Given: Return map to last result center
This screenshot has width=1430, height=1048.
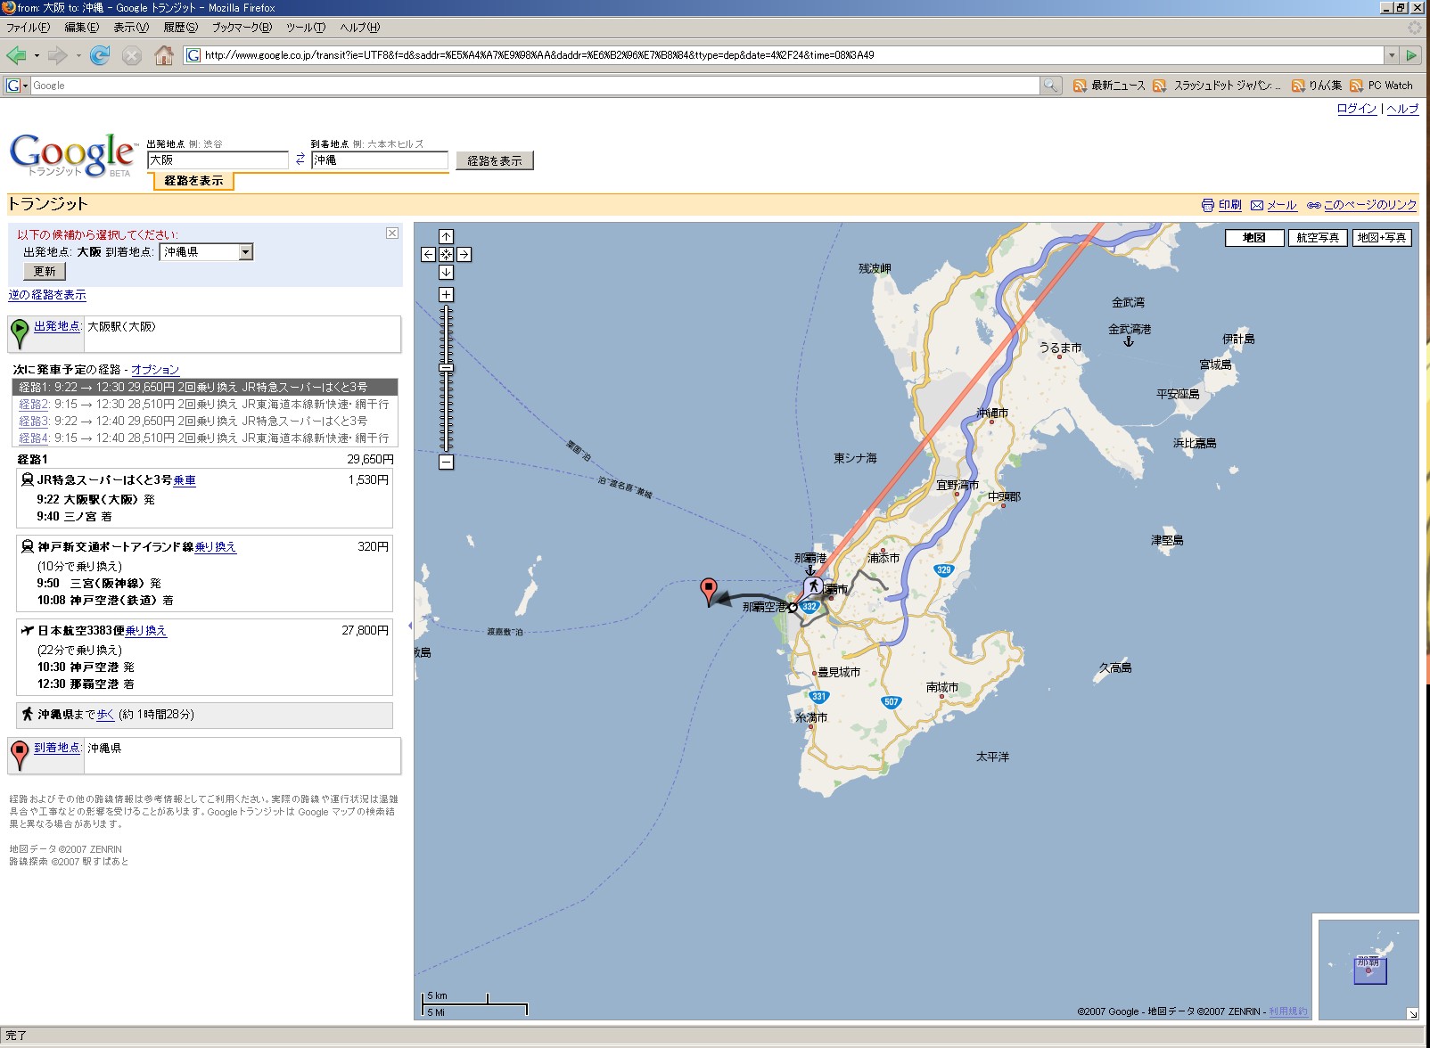Looking at the screenshot, I should coord(446,254).
